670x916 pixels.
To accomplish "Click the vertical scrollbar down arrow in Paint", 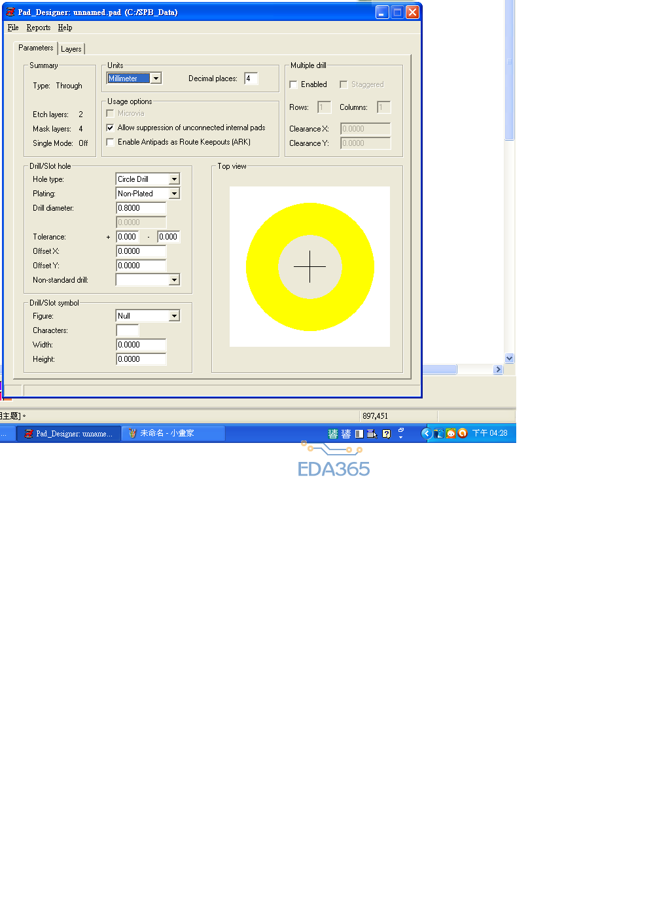I will point(510,359).
